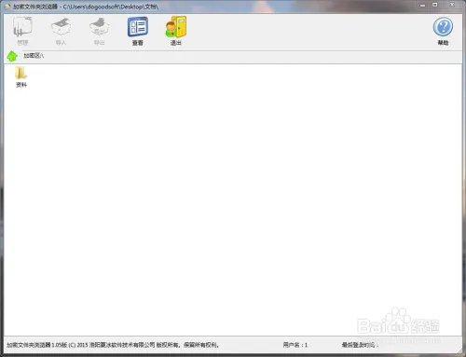Close the encrypted folder browser window
Image resolution: width=466 pixels, height=357 pixels.
(452, 5)
